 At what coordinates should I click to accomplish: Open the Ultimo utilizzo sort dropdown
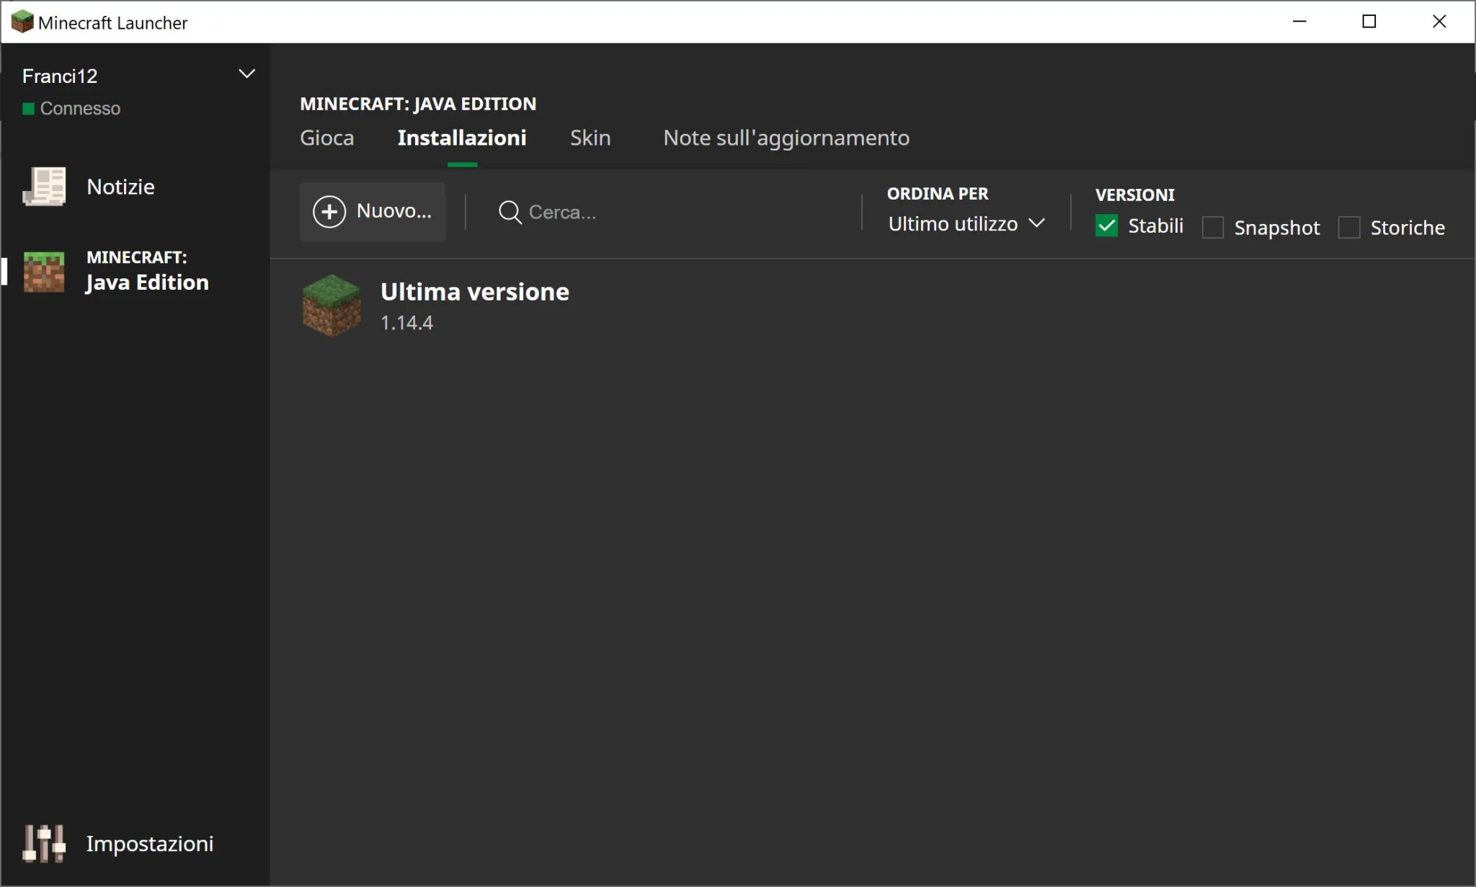(x=953, y=224)
